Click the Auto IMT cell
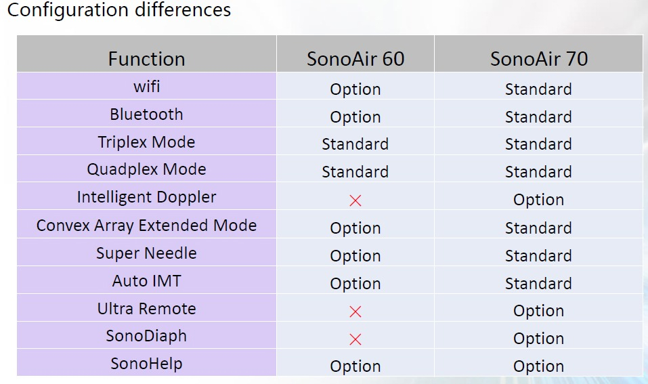Screen dimensions: 648x384 146,280
